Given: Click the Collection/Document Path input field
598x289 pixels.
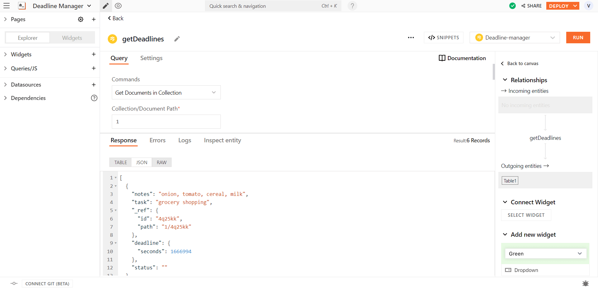Looking at the screenshot, I should pyautogui.click(x=166, y=122).
